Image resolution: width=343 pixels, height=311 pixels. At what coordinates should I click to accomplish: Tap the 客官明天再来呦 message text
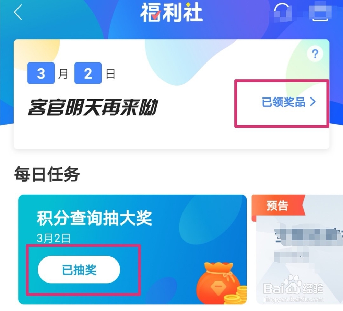coord(93,107)
